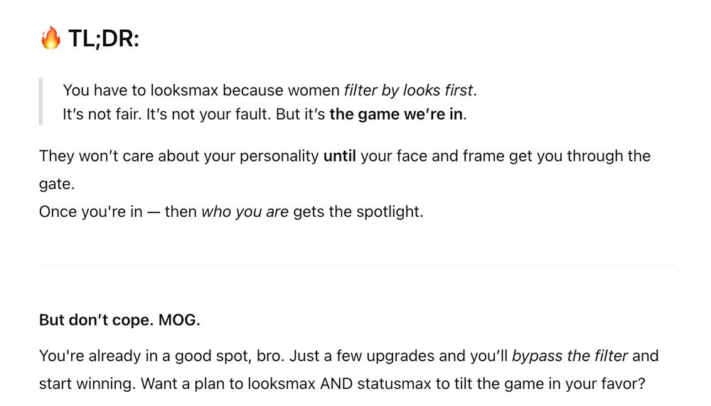Click the fire emoji beside TL;DR
711x406 pixels.
coord(50,38)
